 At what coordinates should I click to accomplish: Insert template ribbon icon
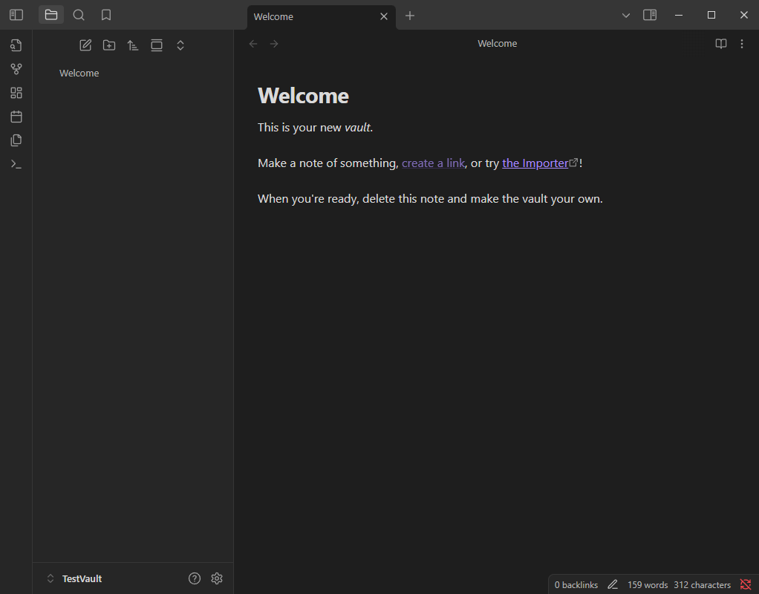tap(16, 140)
